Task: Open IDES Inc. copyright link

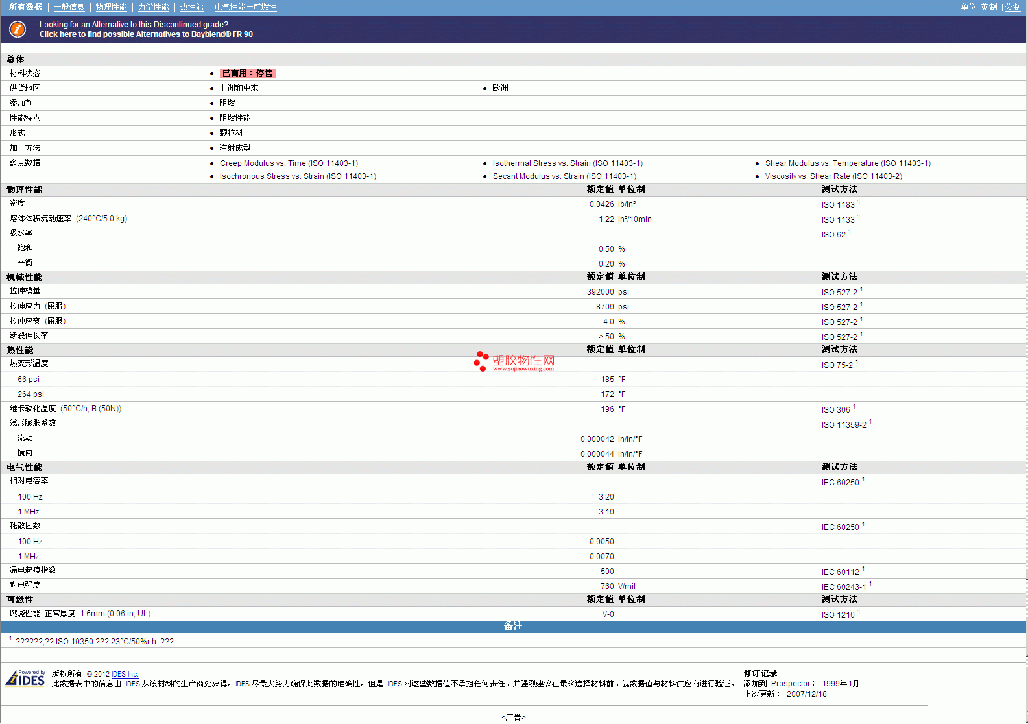Action: 125,674
